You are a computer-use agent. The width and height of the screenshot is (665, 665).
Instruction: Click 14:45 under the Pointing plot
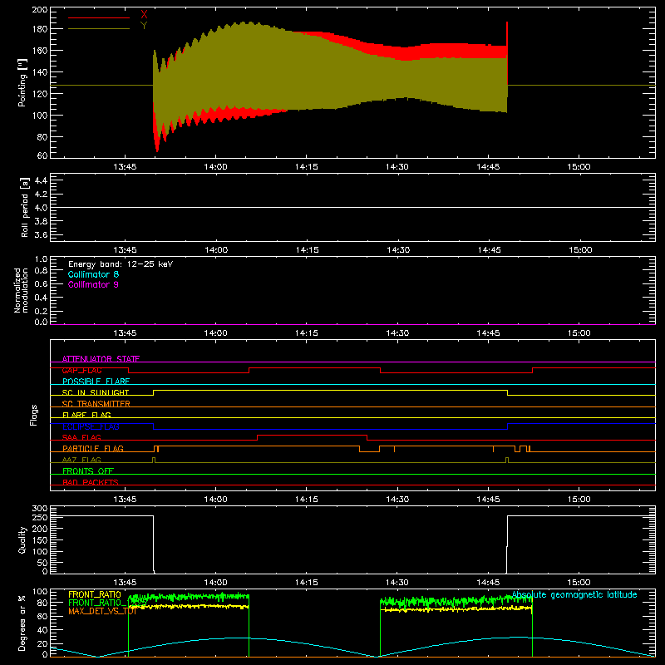(x=488, y=167)
